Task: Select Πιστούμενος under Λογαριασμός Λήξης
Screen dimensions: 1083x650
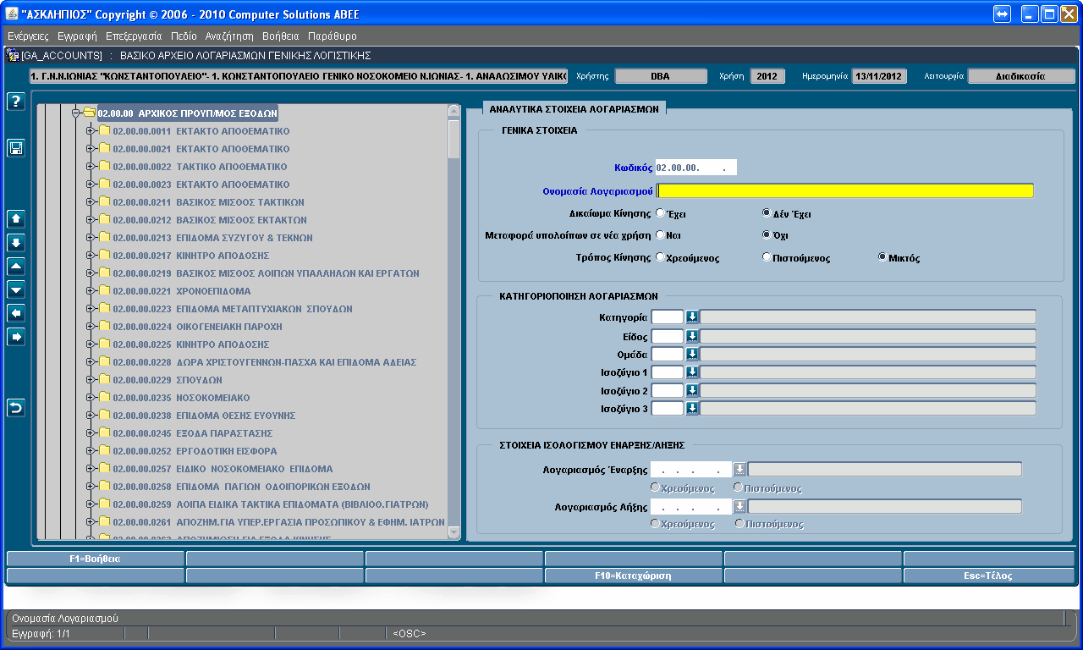Action: [x=739, y=524]
